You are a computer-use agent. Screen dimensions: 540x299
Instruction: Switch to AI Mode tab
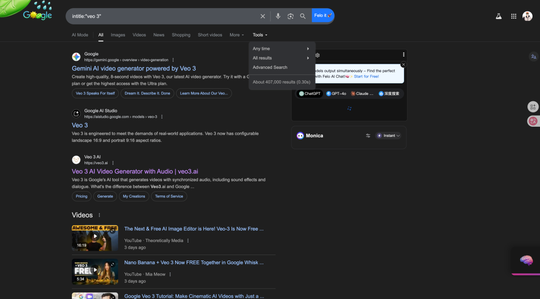[80, 35]
